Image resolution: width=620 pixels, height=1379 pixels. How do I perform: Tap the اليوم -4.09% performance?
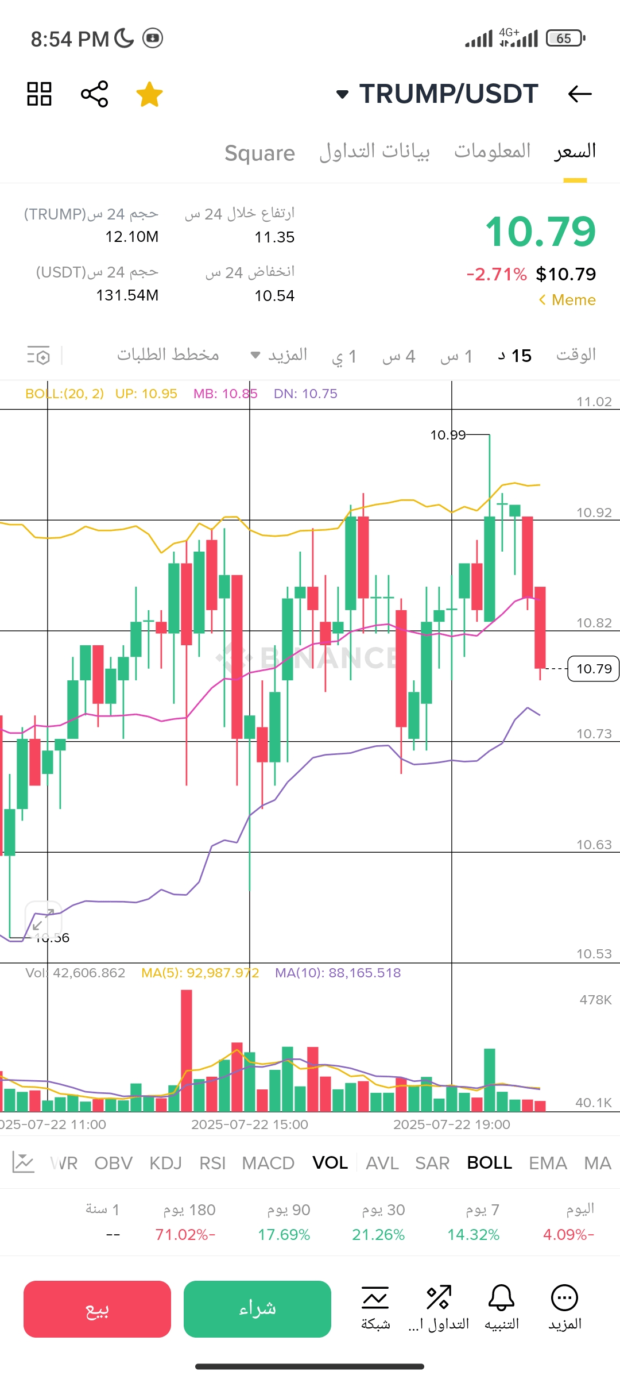click(569, 1222)
